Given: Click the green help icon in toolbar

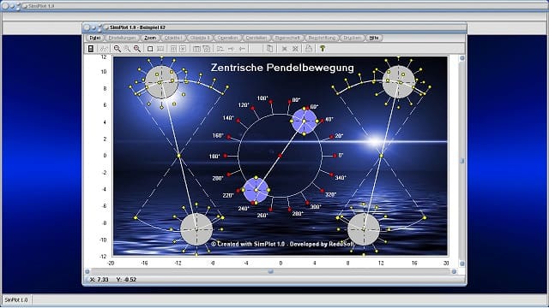Looking at the screenshot, I should (x=323, y=48).
